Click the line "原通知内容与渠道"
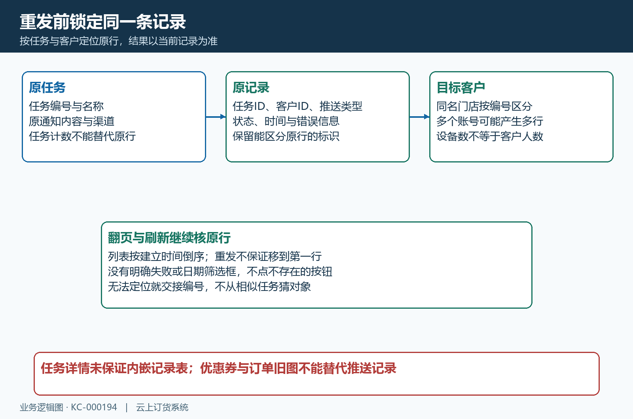The height and width of the screenshot is (419, 633). coord(72,121)
